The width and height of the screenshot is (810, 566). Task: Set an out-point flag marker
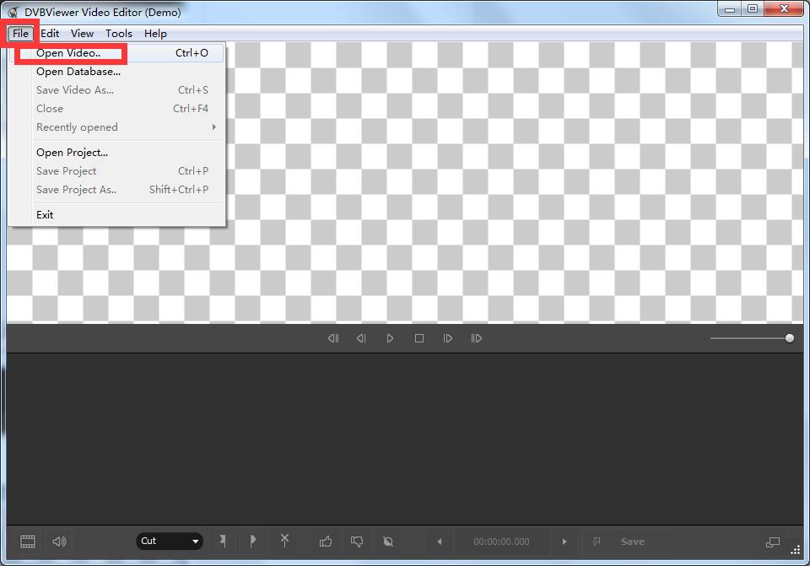point(253,542)
